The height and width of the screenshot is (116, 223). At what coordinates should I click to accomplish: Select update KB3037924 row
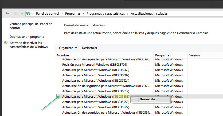point(96,81)
